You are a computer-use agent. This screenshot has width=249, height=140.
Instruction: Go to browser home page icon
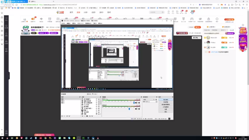[x=17, y=5]
